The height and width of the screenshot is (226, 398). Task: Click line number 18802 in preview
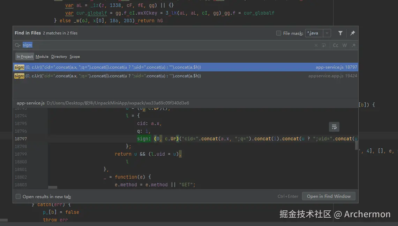21,177
